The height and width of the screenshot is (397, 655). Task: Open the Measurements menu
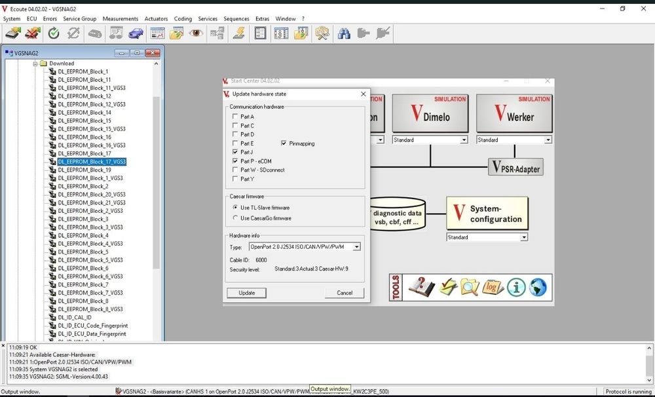point(121,19)
